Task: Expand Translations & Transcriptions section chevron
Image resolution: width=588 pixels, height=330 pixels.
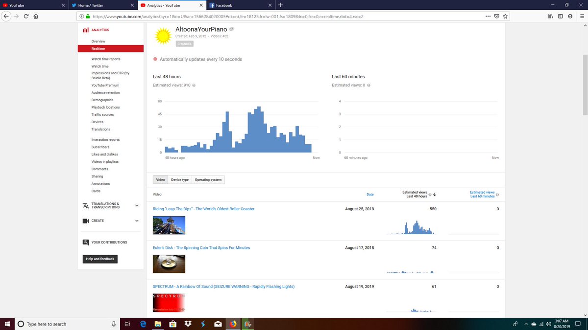Action: (x=137, y=206)
